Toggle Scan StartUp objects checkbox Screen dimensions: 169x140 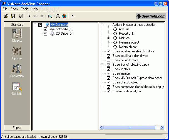tap(108, 82)
